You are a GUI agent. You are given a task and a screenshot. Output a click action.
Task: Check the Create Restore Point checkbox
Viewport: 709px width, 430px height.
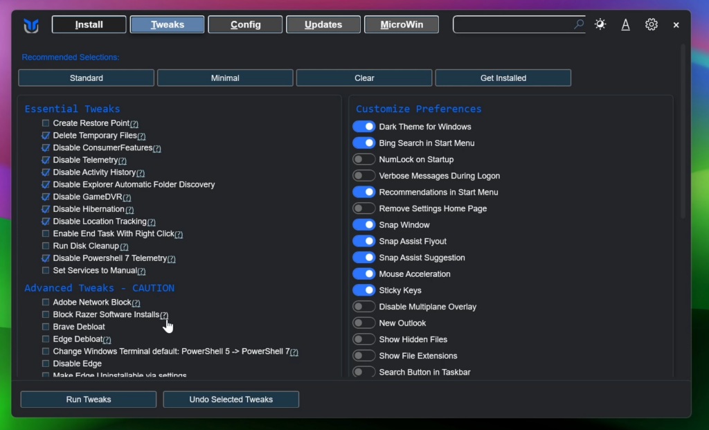(46, 123)
